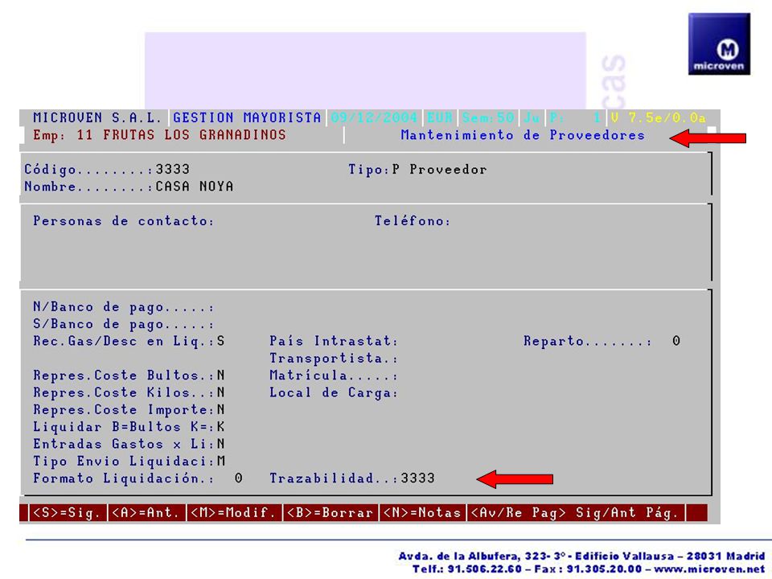Image resolution: width=772 pixels, height=579 pixels.
Task: Click the Tipo field P Proveedor
Action: (439, 170)
